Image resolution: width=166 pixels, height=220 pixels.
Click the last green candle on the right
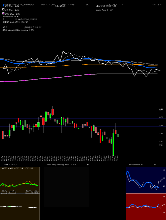(x=118, y=136)
